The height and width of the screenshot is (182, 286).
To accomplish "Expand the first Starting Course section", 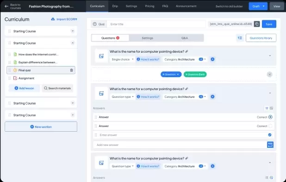I will pos(73,31).
